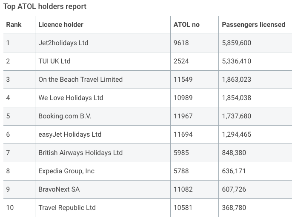Screen dimensions: 292x221
Task: Click the ATOL no column header
Action: pos(186,25)
